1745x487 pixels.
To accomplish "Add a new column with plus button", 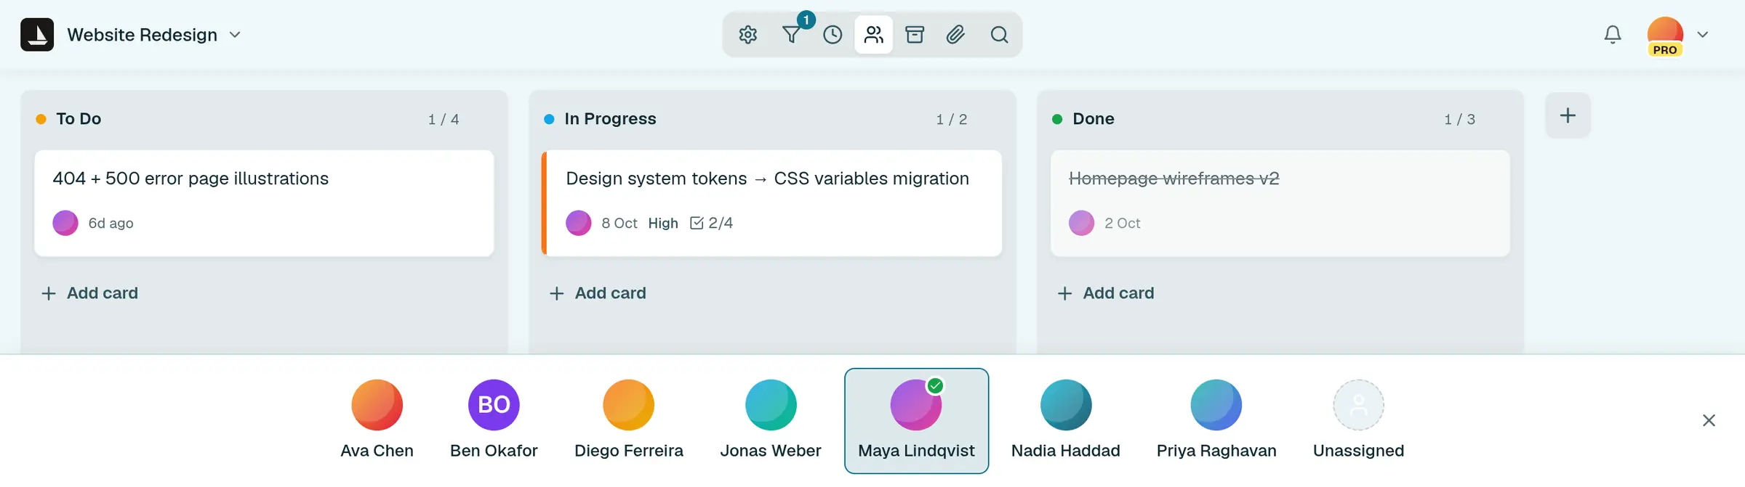I will [1568, 115].
